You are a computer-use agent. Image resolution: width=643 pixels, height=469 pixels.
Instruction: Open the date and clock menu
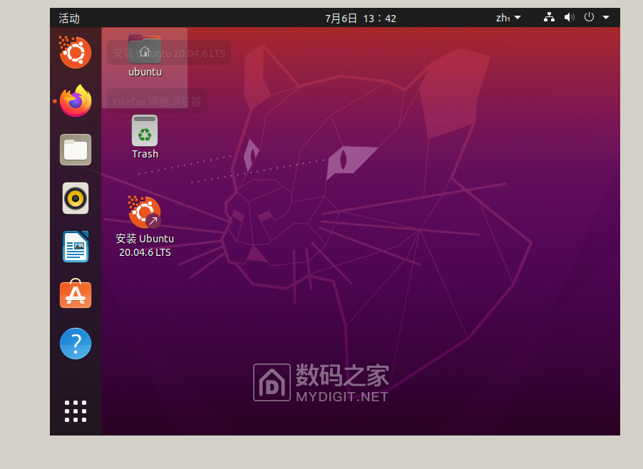click(x=361, y=19)
